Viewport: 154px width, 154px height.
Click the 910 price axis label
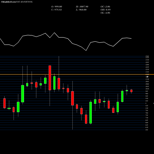pyautogui.click(x=147, y=99)
